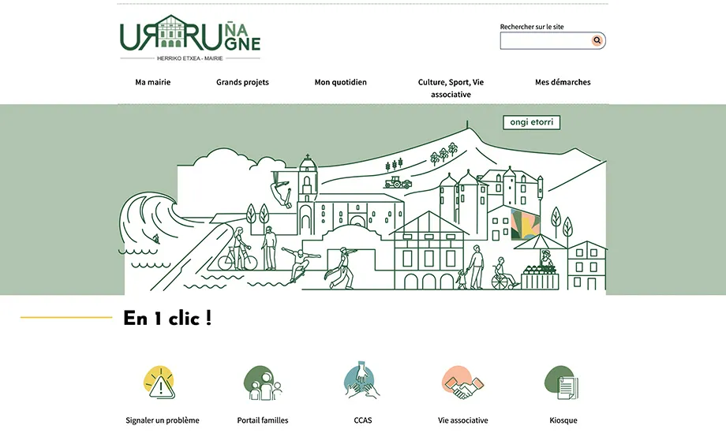Open the Grands projets menu

click(242, 82)
